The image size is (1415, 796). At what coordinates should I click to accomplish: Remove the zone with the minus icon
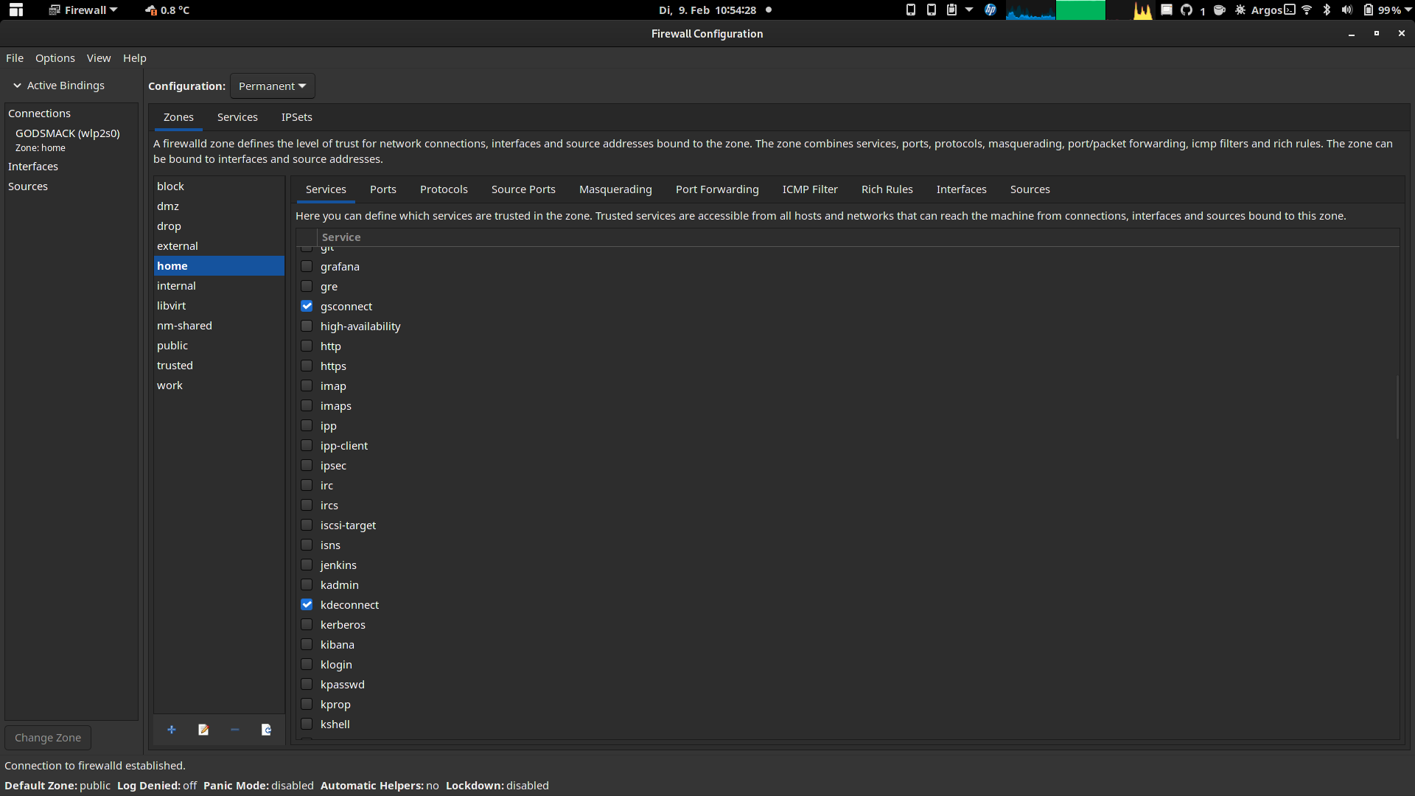235,730
